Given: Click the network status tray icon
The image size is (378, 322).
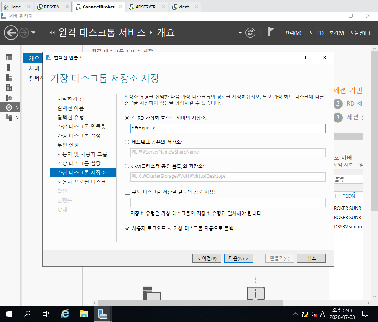Looking at the screenshot, I should pos(305,314).
